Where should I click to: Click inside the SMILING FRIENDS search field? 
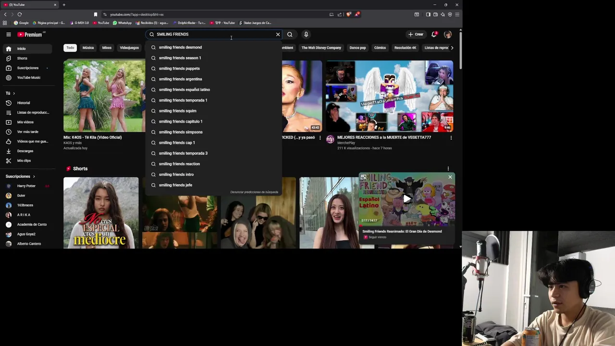[214, 35]
